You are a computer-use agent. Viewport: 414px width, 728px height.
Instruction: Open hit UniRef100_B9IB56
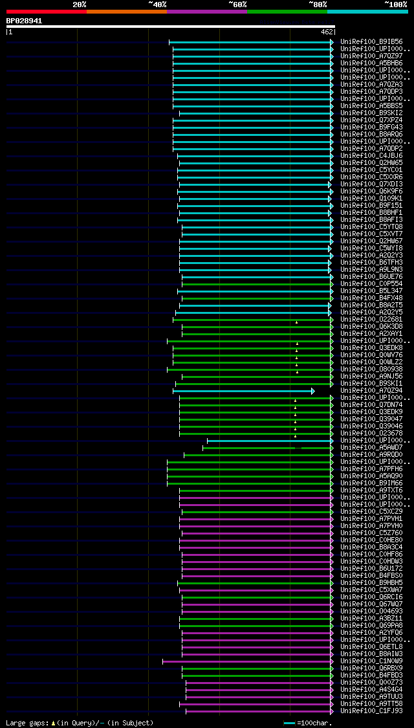tap(371, 42)
